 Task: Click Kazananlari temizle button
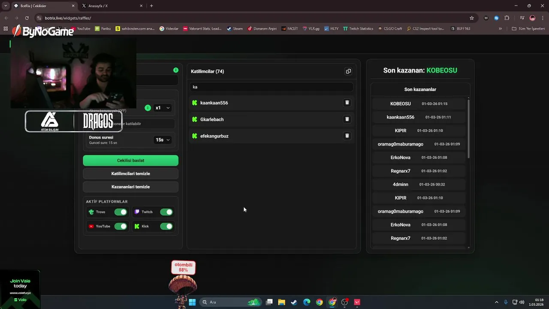130,187
